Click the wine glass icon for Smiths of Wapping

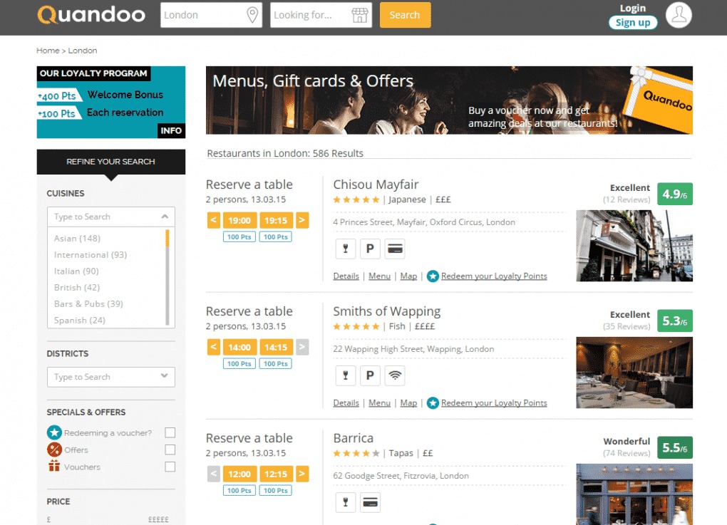(x=346, y=375)
